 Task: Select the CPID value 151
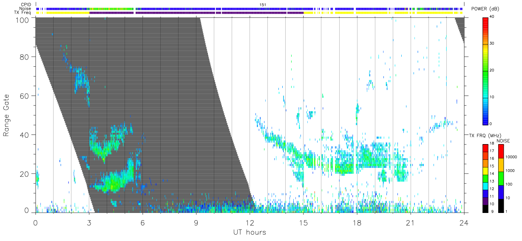tap(263, 5)
